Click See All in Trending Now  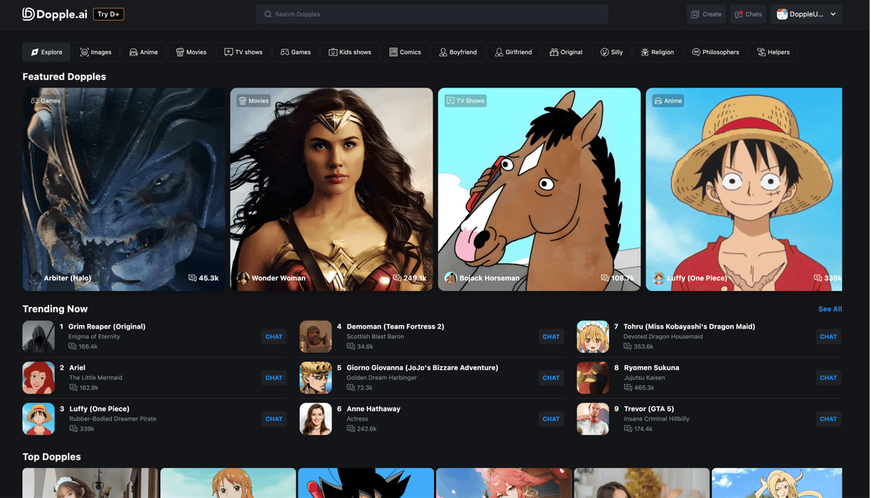point(830,309)
